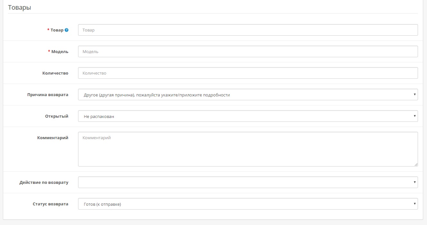This screenshot has width=427, height=225.
Task: Click the Модель field label
Action: click(x=60, y=51)
